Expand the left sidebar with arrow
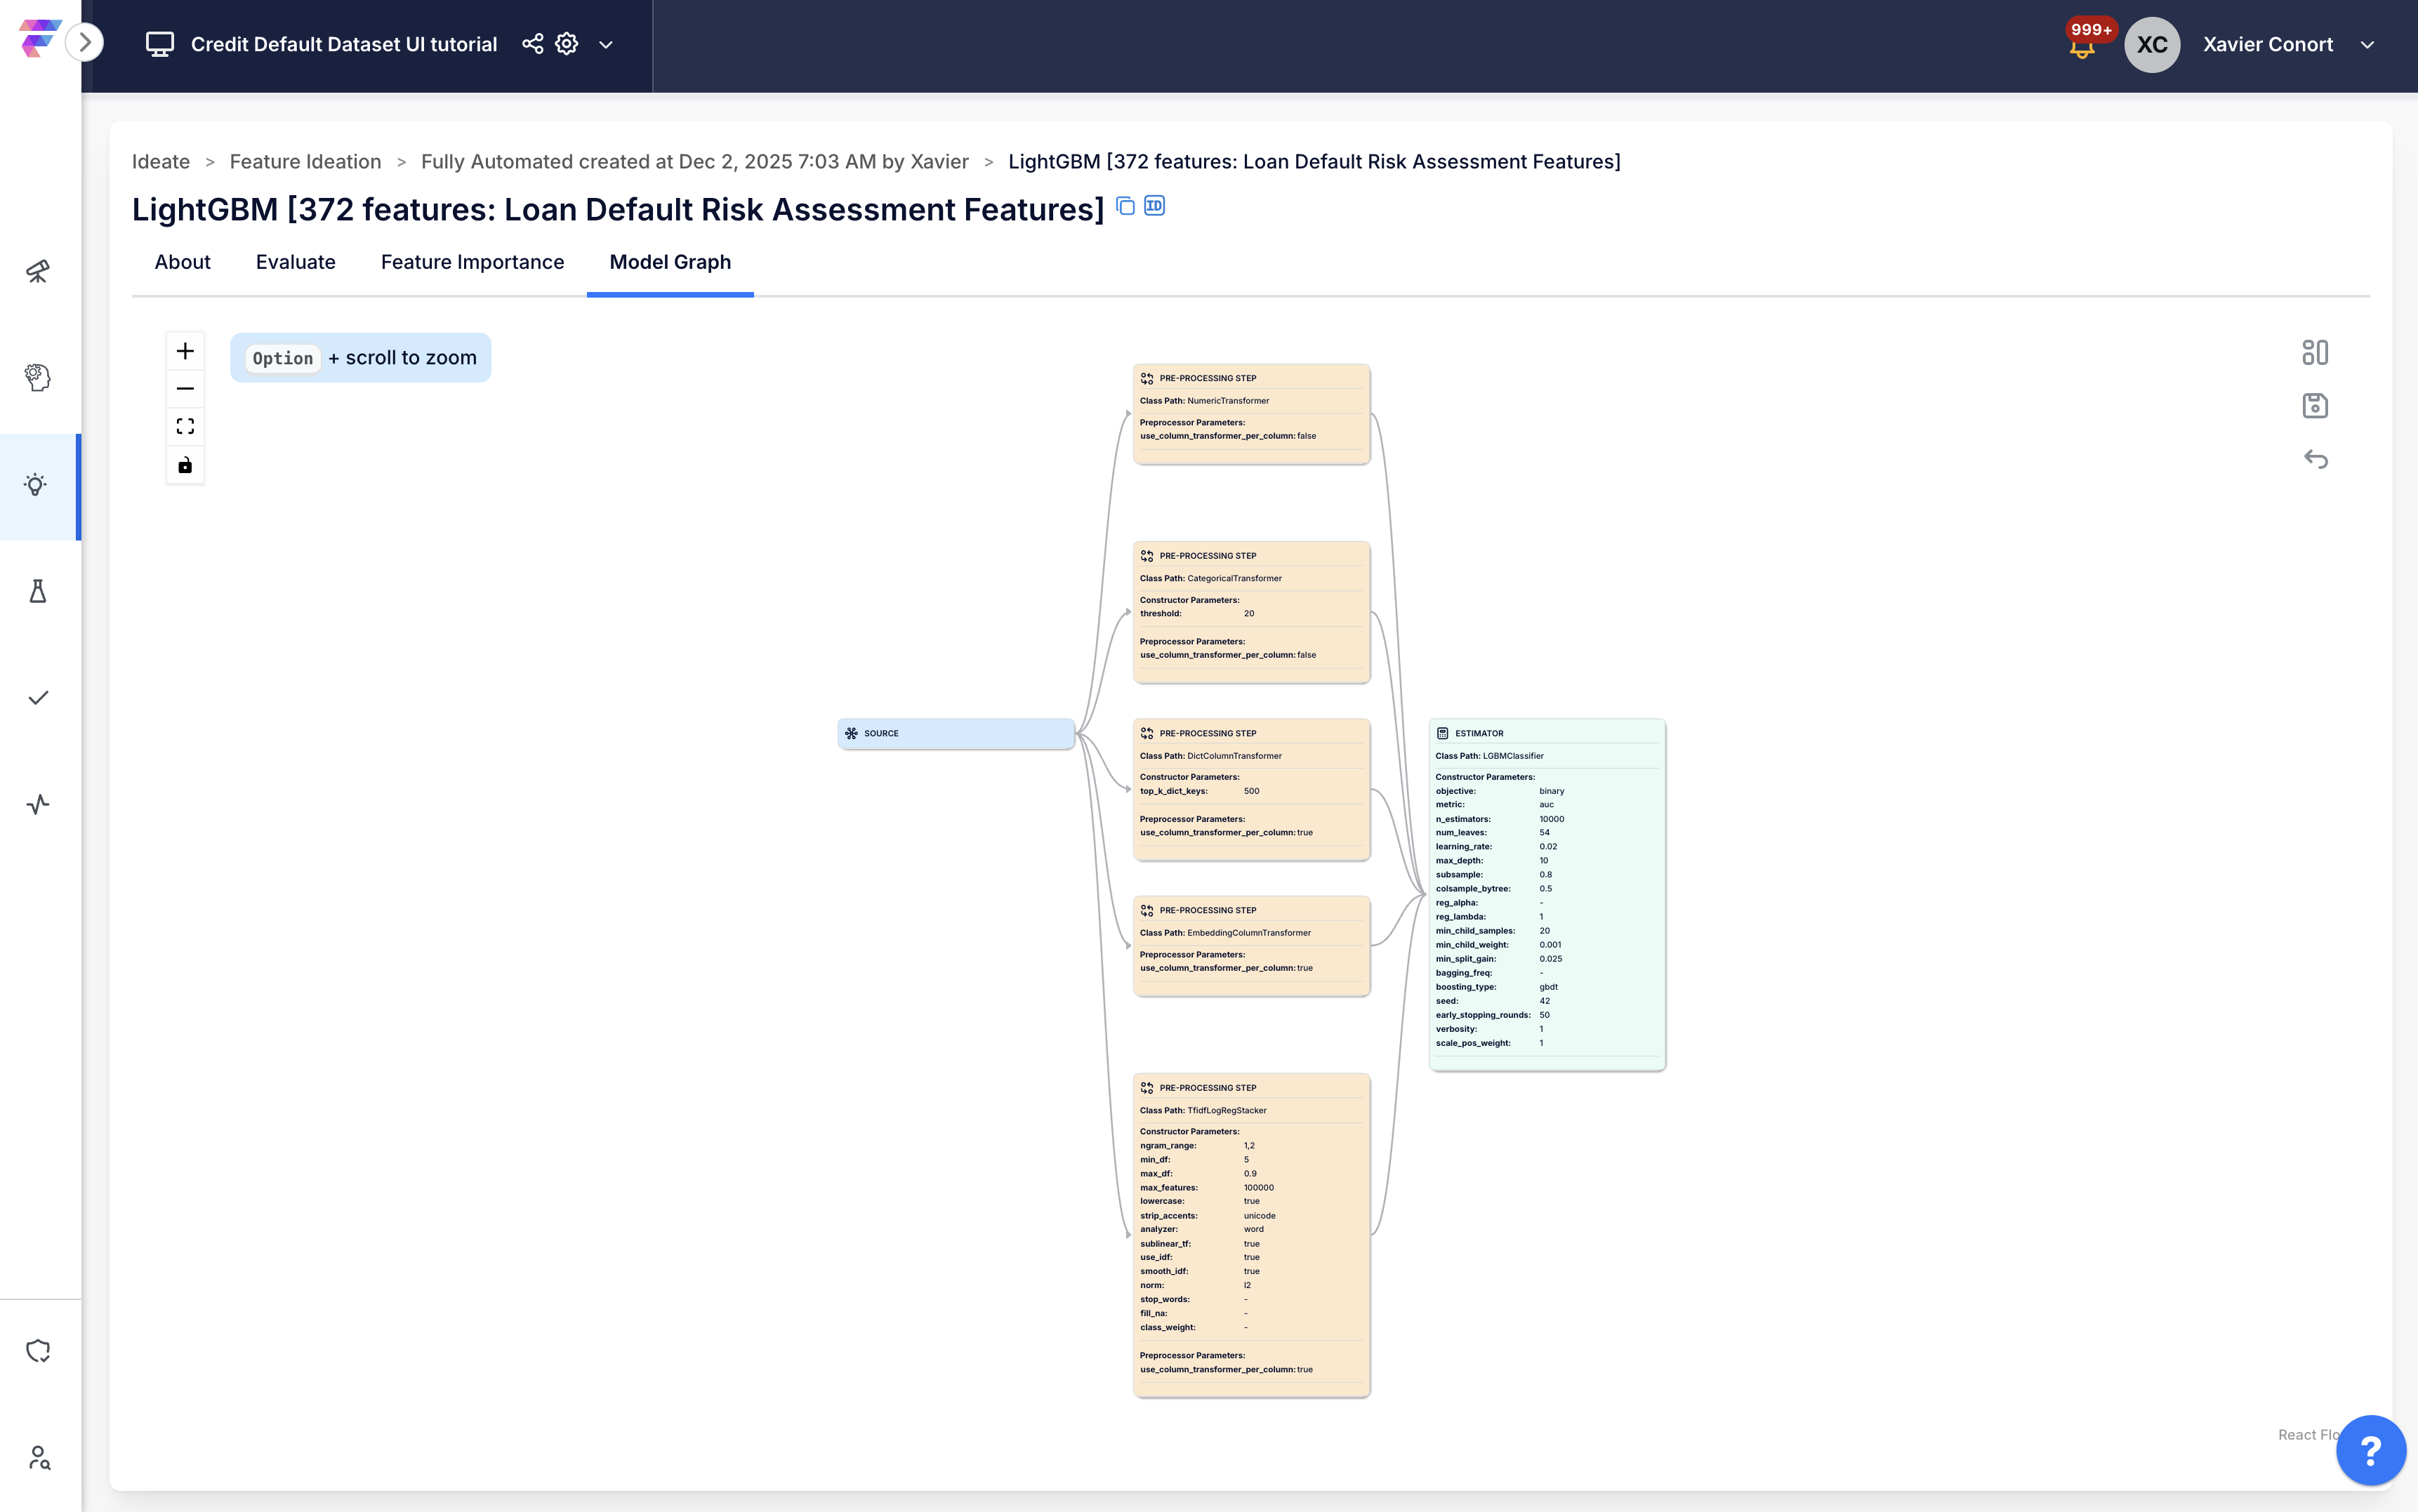Image resolution: width=2418 pixels, height=1512 pixels. [x=85, y=42]
